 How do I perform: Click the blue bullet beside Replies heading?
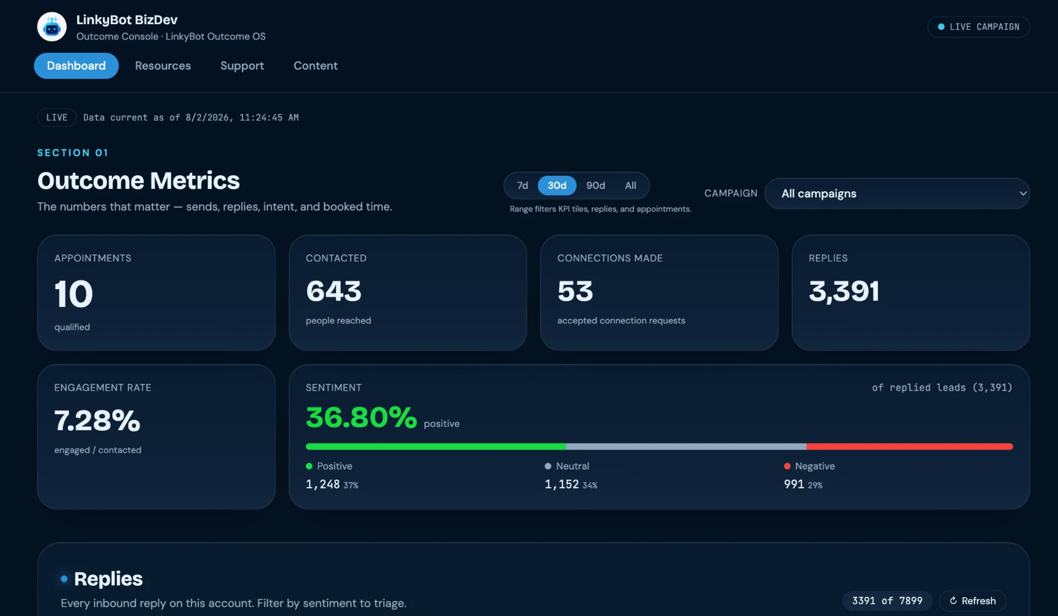click(64, 579)
